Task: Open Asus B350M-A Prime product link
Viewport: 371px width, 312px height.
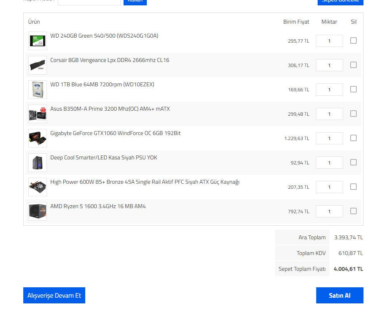Action: click(x=110, y=109)
